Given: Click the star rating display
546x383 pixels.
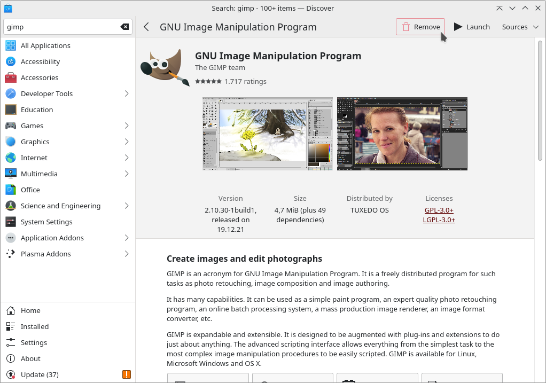Looking at the screenshot, I should tap(208, 82).
